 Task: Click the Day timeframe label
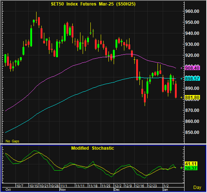(x=197, y=187)
